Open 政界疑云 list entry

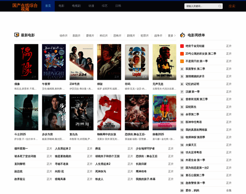20,179
